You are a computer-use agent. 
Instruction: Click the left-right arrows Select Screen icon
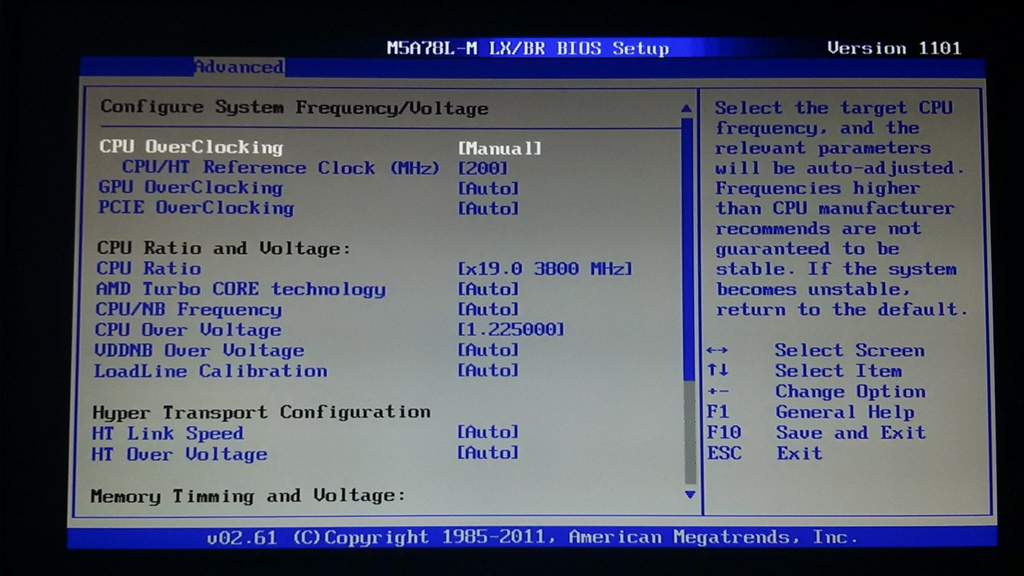point(717,350)
